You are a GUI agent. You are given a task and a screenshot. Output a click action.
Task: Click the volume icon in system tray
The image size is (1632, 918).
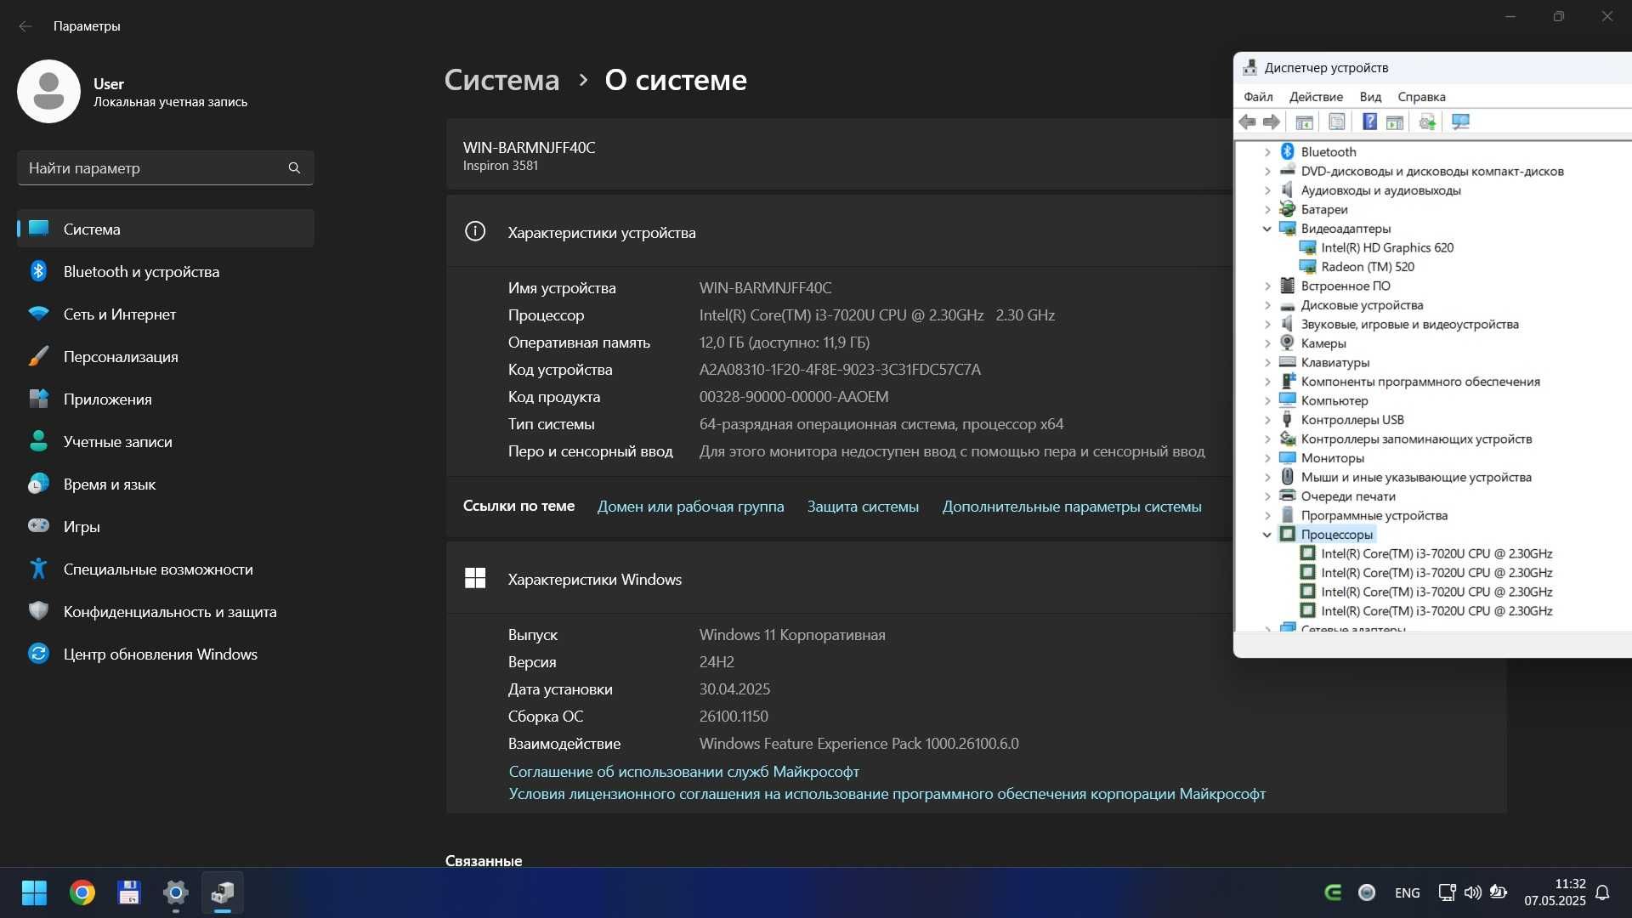[1472, 892]
